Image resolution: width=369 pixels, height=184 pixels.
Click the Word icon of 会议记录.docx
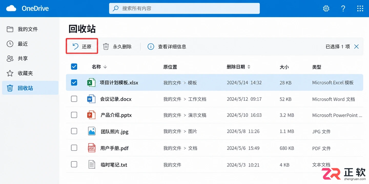[91, 99]
